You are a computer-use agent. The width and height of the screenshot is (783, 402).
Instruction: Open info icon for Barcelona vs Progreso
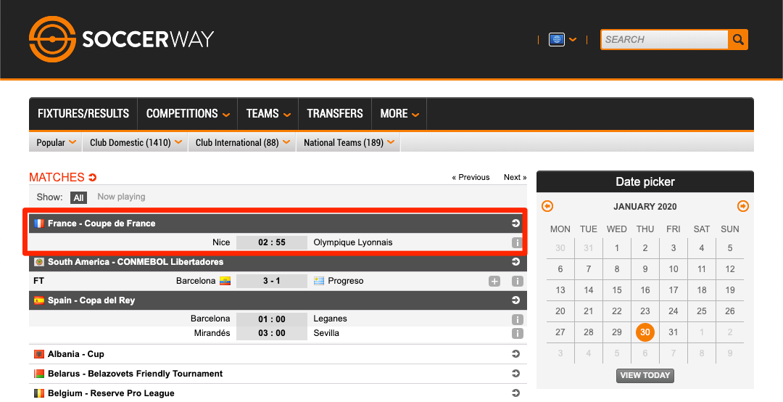tap(518, 282)
